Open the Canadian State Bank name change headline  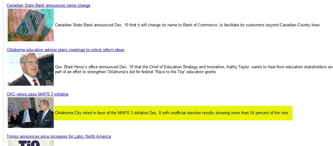pyautogui.click(x=49, y=6)
